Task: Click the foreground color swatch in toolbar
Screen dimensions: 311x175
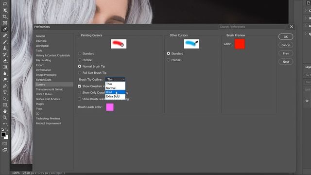Action: [x=3, y=134]
